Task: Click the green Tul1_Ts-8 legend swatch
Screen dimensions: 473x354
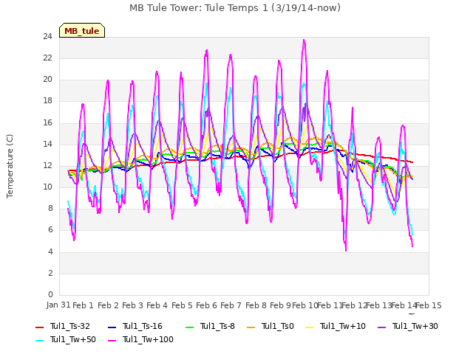Action: coord(189,327)
